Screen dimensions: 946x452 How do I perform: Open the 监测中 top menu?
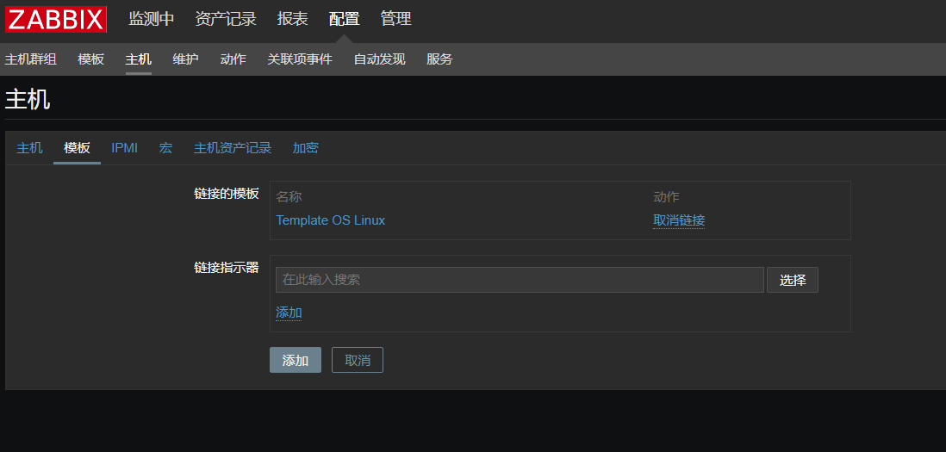(152, 19)
